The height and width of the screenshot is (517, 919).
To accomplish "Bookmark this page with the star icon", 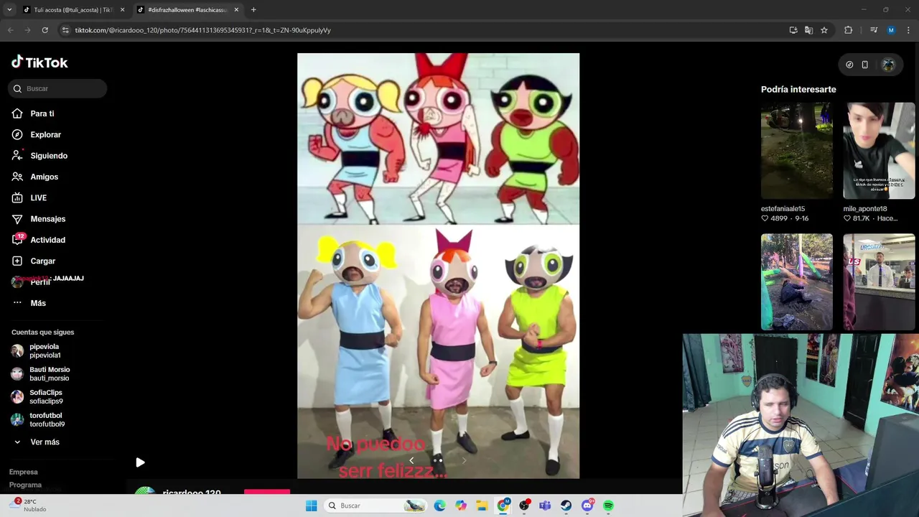I will (x=824, y=30).
